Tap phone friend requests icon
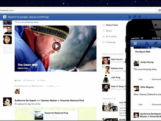The height and width of the screenshot is (121, 161). pyautogui.click(x=147, y=43)
